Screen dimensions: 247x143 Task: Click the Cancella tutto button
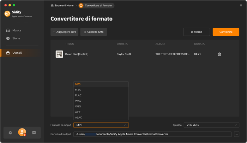coord(94,32)
